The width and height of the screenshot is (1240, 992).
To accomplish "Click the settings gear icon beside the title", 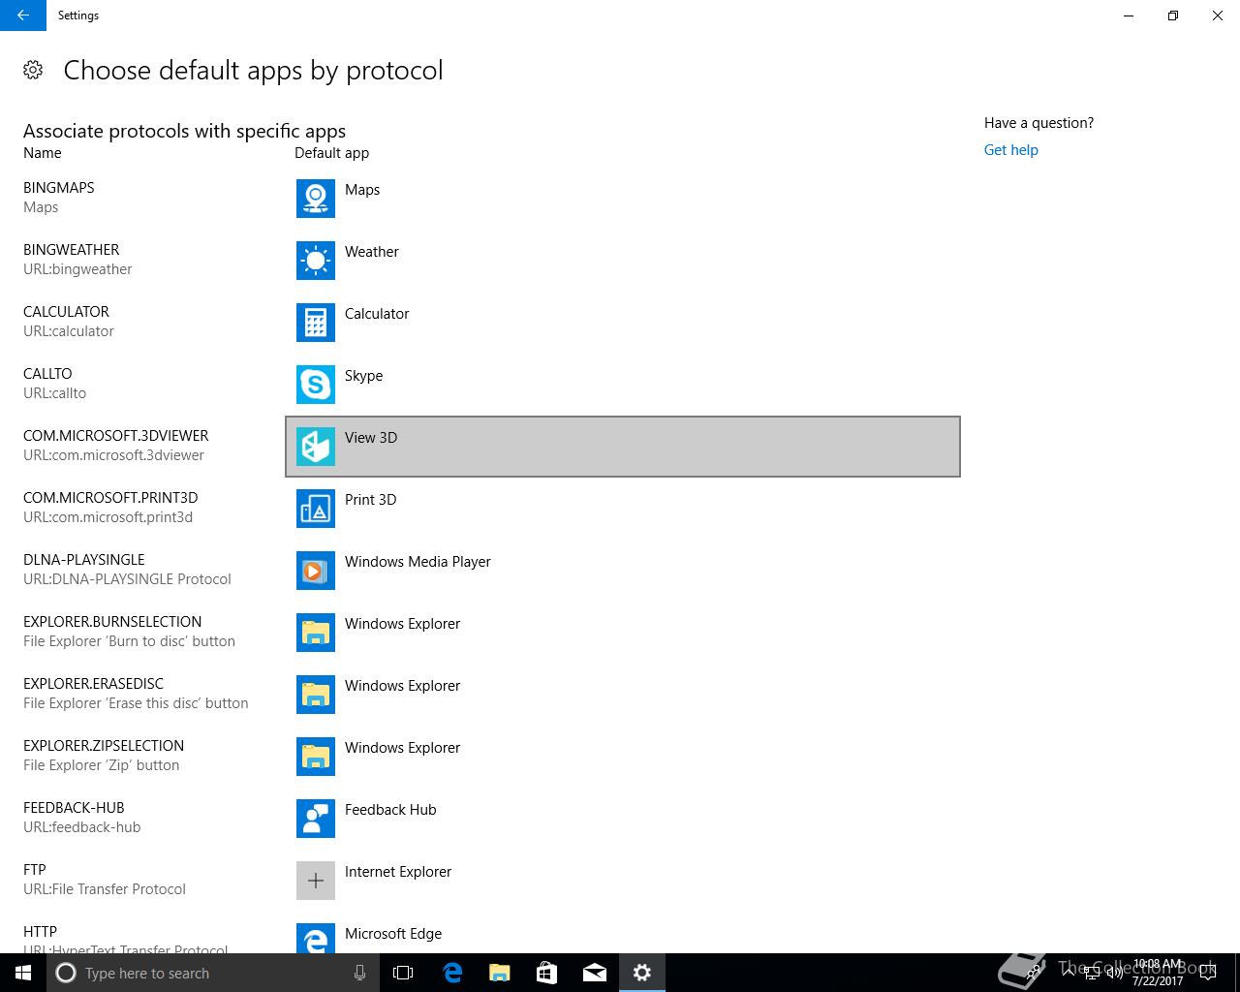I will (x=33, y=70).
